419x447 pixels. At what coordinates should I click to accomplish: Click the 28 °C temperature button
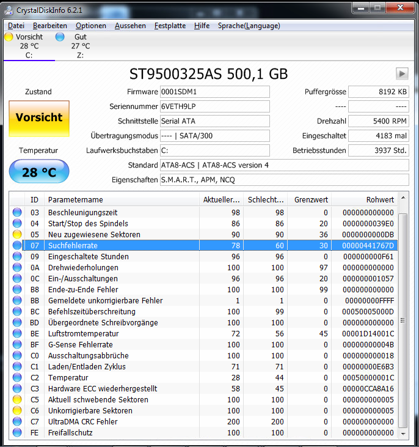click(x=39, y=171)
